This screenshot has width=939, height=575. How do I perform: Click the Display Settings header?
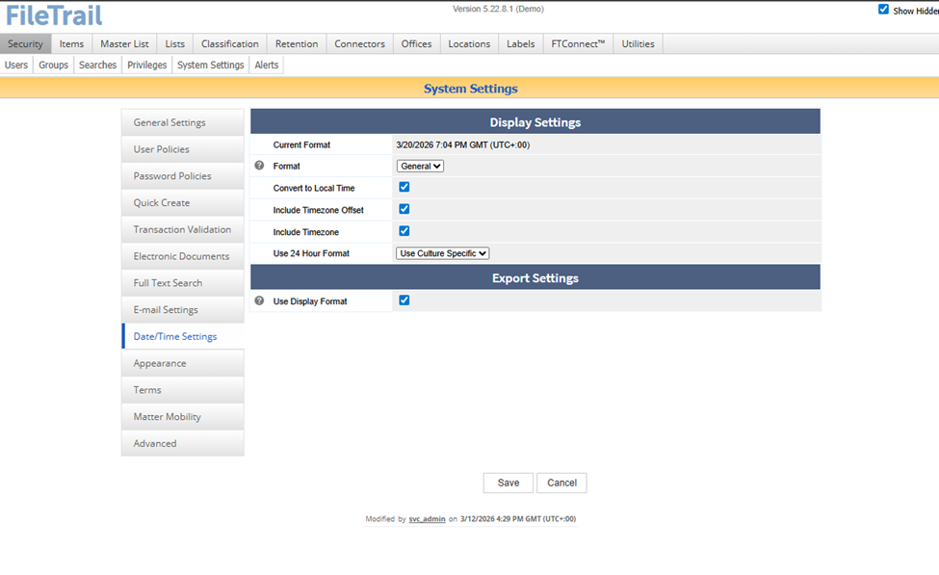(x=535, y=122)
